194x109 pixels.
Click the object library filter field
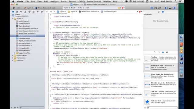click(162, 108)
